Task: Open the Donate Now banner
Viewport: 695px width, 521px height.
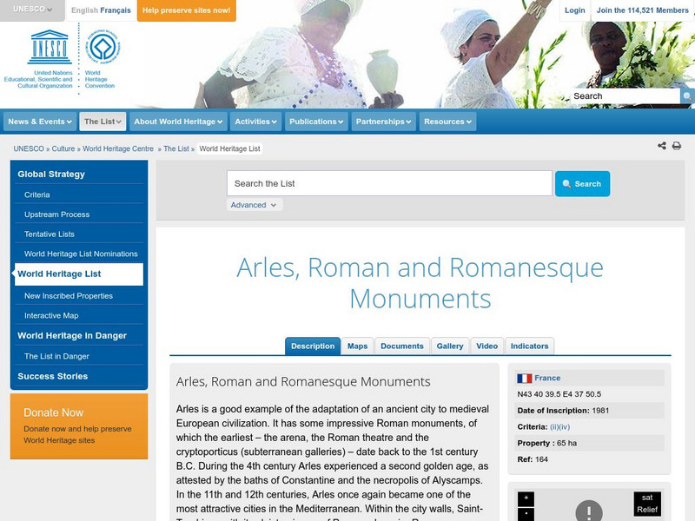Action: 79,426
